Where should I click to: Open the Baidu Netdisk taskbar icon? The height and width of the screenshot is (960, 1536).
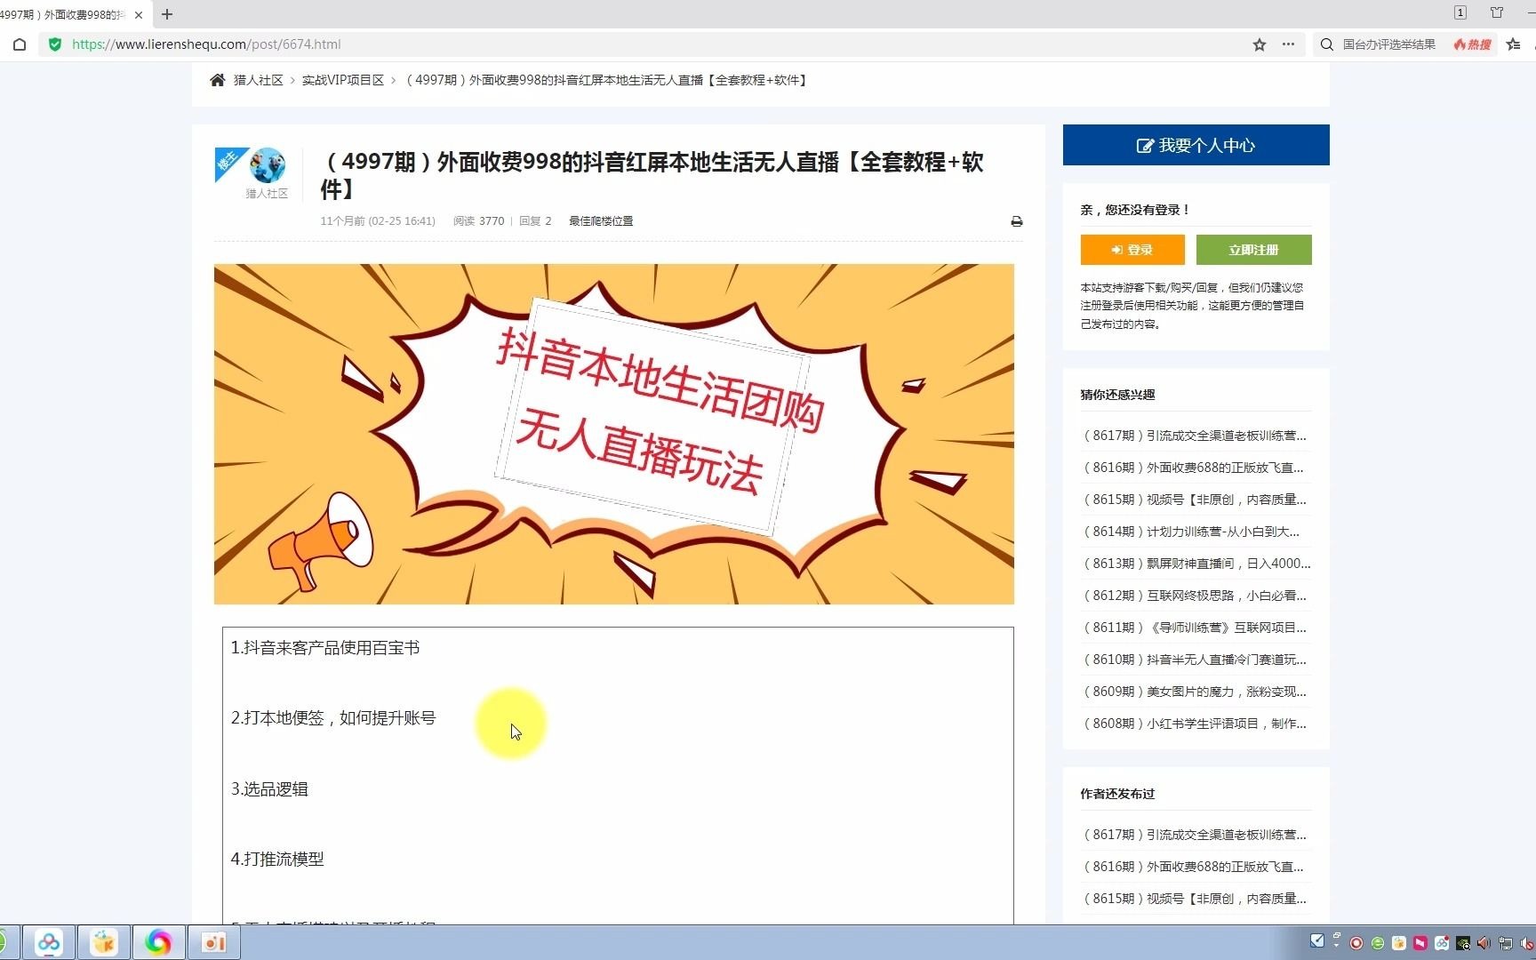(49, 942)
